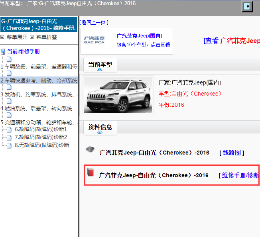Open 广汽菲克Jeep(国内) brand link
Screen dimensions: 260x237
[140, 36]
